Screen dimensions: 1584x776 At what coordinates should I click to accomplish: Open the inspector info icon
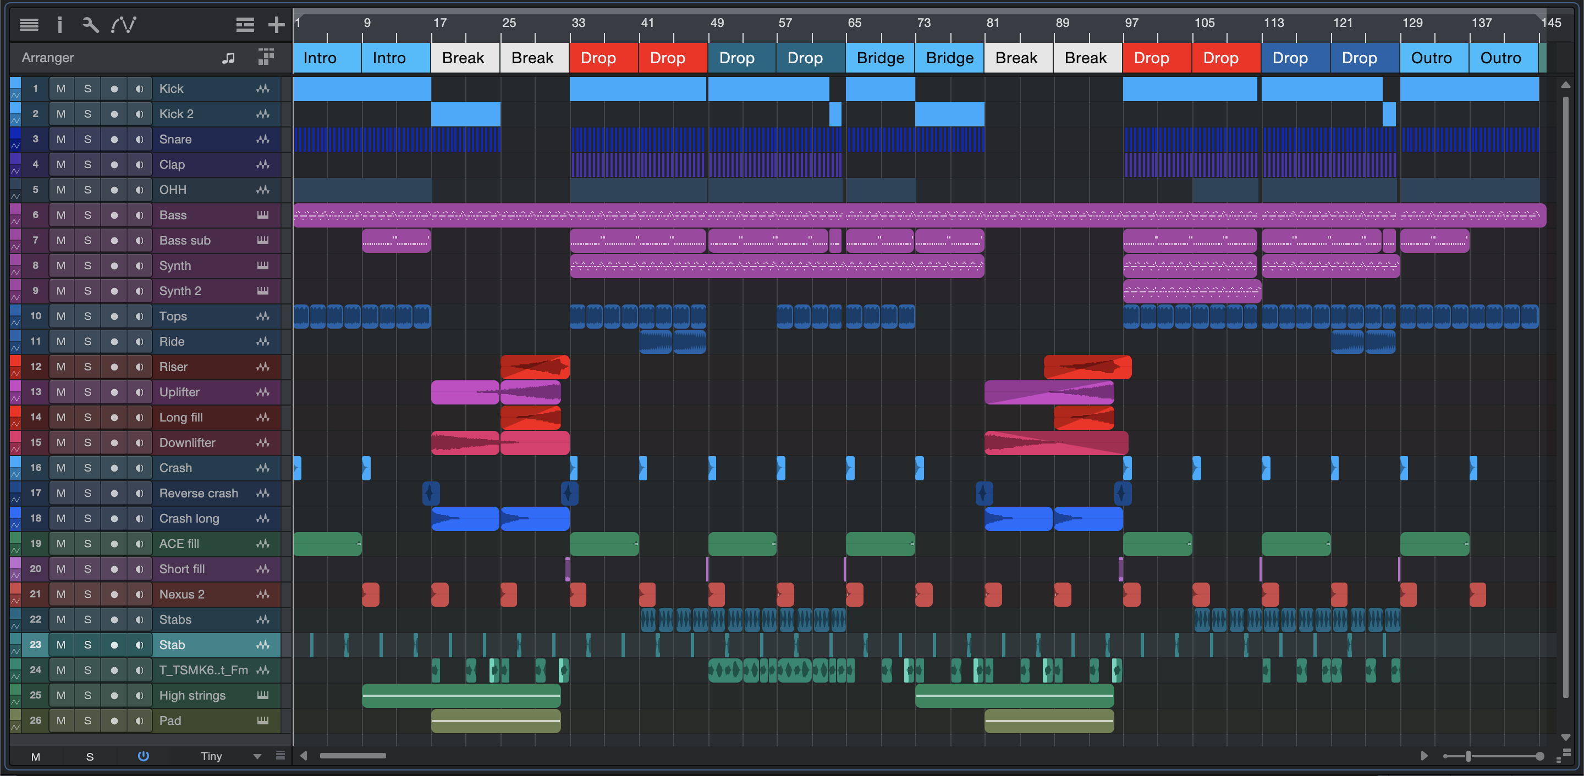59,25
